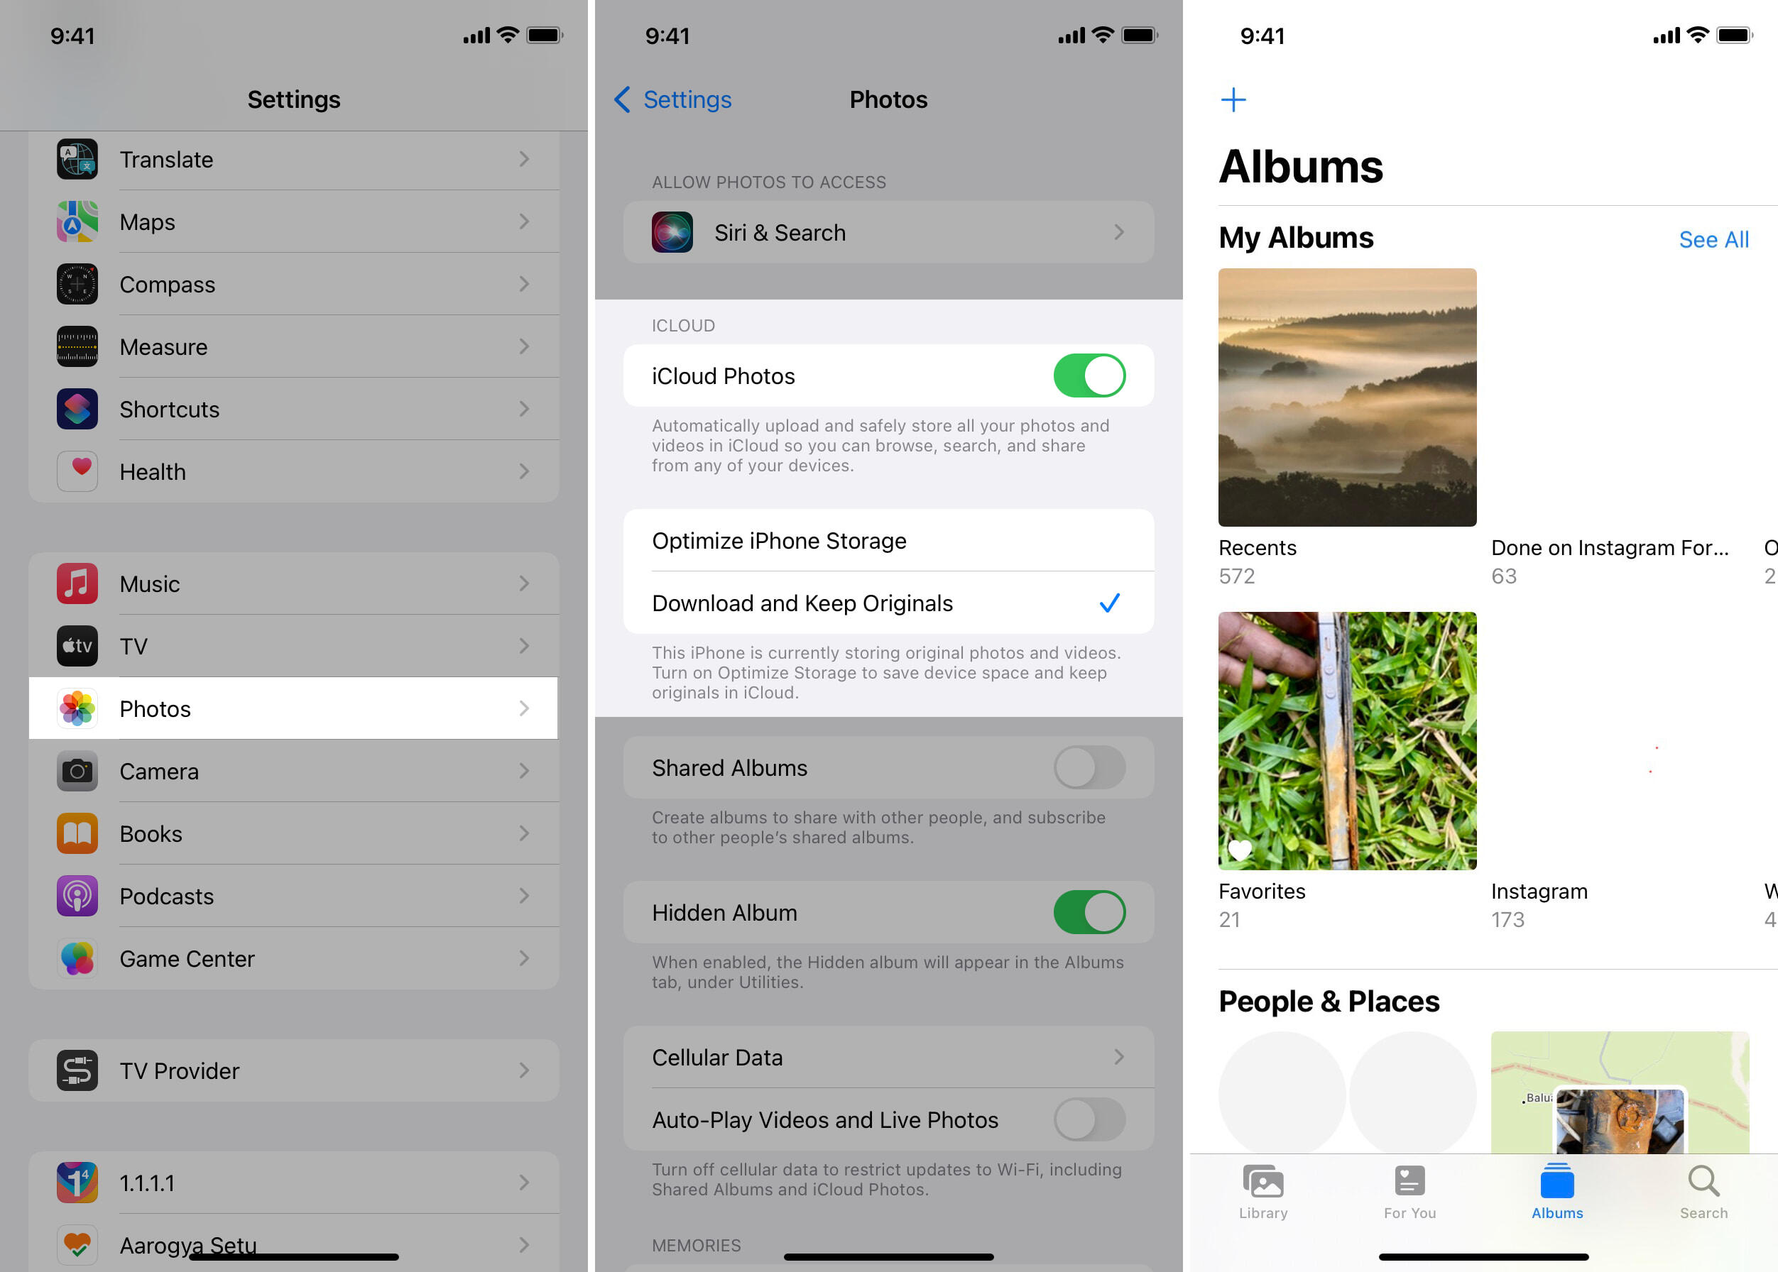Open Favorites album
The width and height of the screenshot is (1778, 1272).
[1348, 740]
